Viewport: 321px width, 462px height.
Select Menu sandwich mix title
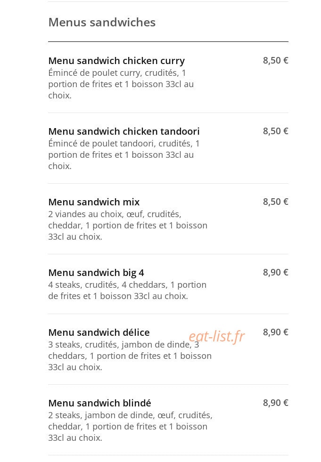tap(94, 202)
